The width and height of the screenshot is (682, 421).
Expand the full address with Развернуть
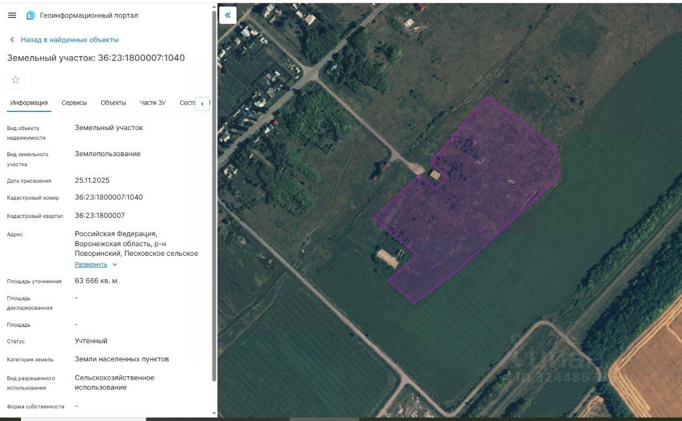[x=96, y=265]
